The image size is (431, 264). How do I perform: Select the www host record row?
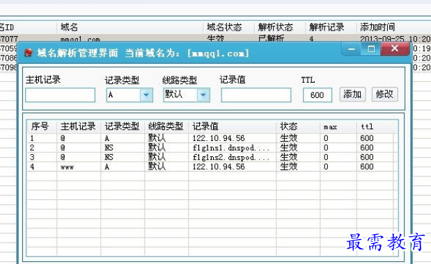[x=212, y=167]
